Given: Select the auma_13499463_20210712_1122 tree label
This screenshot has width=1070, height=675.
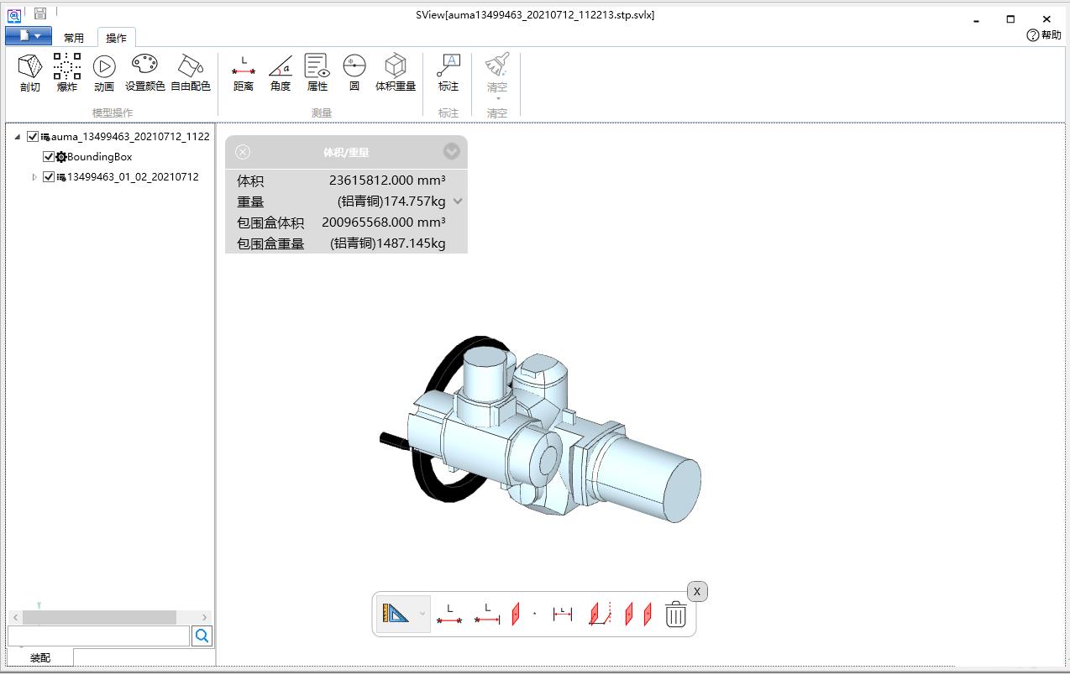Looking at the screenshot, I should 130,136.
